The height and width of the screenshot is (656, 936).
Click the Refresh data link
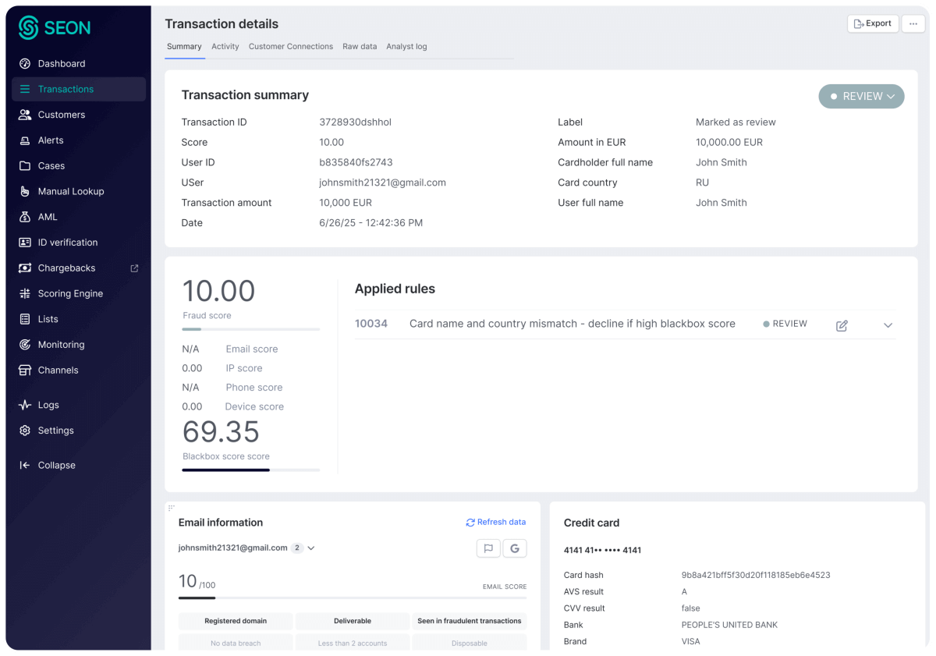coord(496,523)
